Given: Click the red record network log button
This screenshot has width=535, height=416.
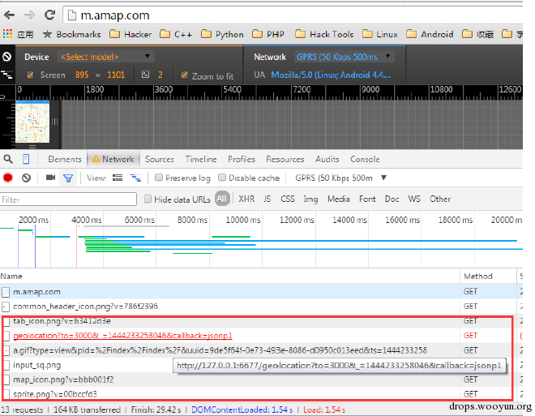Looking at the screenshot, I should [8, 178].
